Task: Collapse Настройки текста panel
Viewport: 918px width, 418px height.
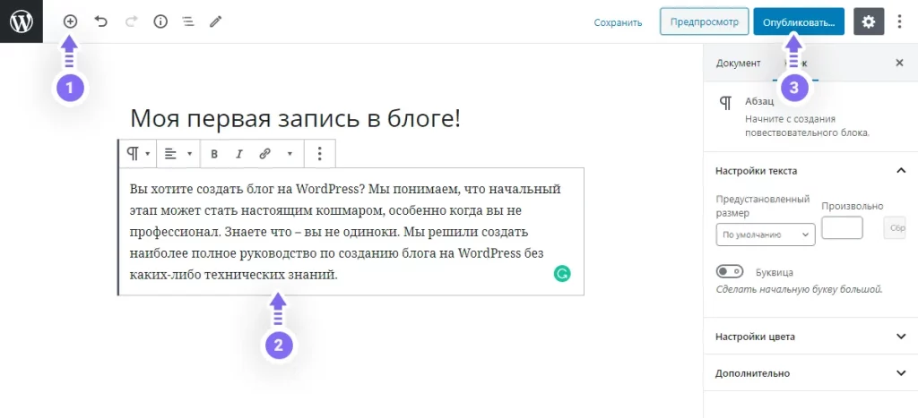Action: pyautogui.click(x=810, y=171)
